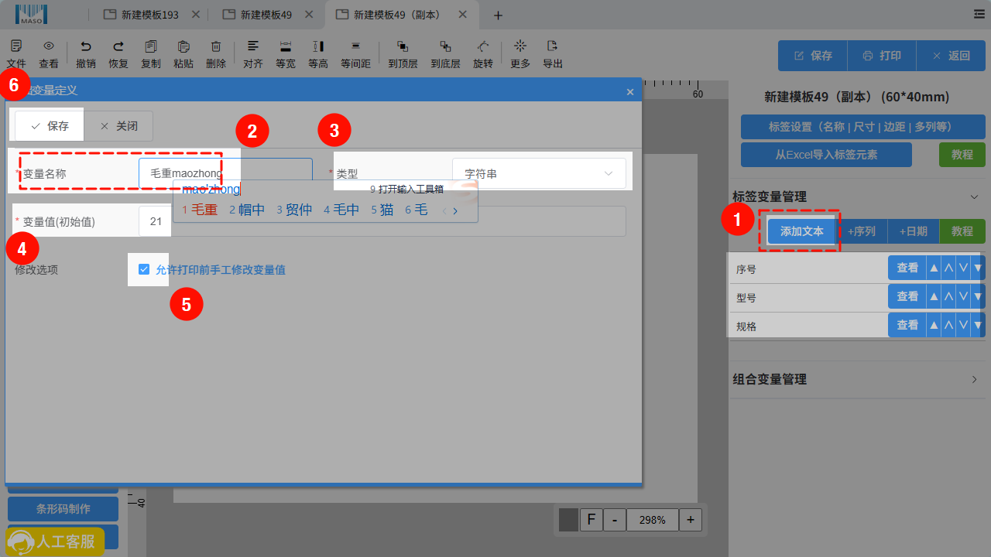Image resolution: width=991 pixels, height=557 pixels.
Task: Click the 查看 eye icon in toolbar
Action: click(49, 54)
